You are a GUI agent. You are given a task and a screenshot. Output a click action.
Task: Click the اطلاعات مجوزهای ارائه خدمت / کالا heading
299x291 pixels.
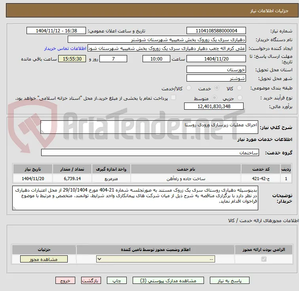263,221
